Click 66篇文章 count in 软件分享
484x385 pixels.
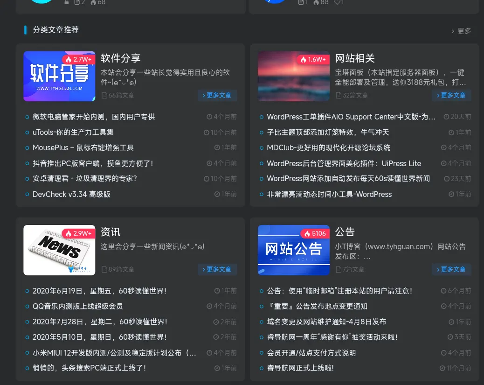[x=118, y=95]
